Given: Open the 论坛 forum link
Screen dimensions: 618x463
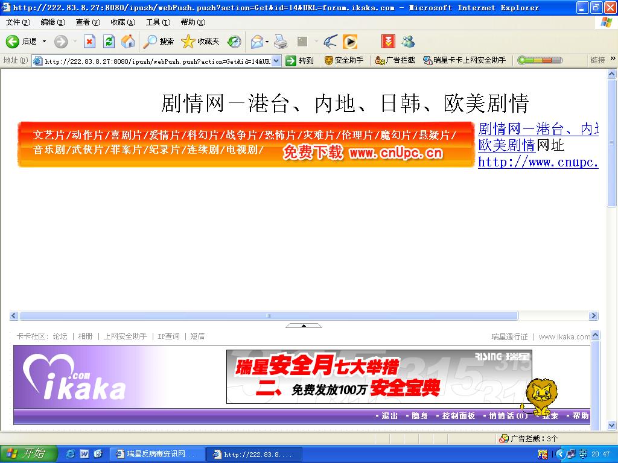Looking at the screenshot, I should coord(60,336).
